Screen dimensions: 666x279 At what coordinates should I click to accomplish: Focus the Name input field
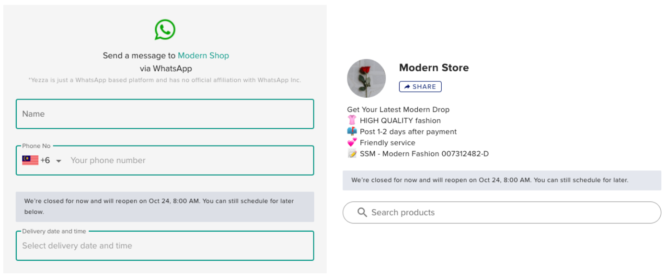click(165, 114)
